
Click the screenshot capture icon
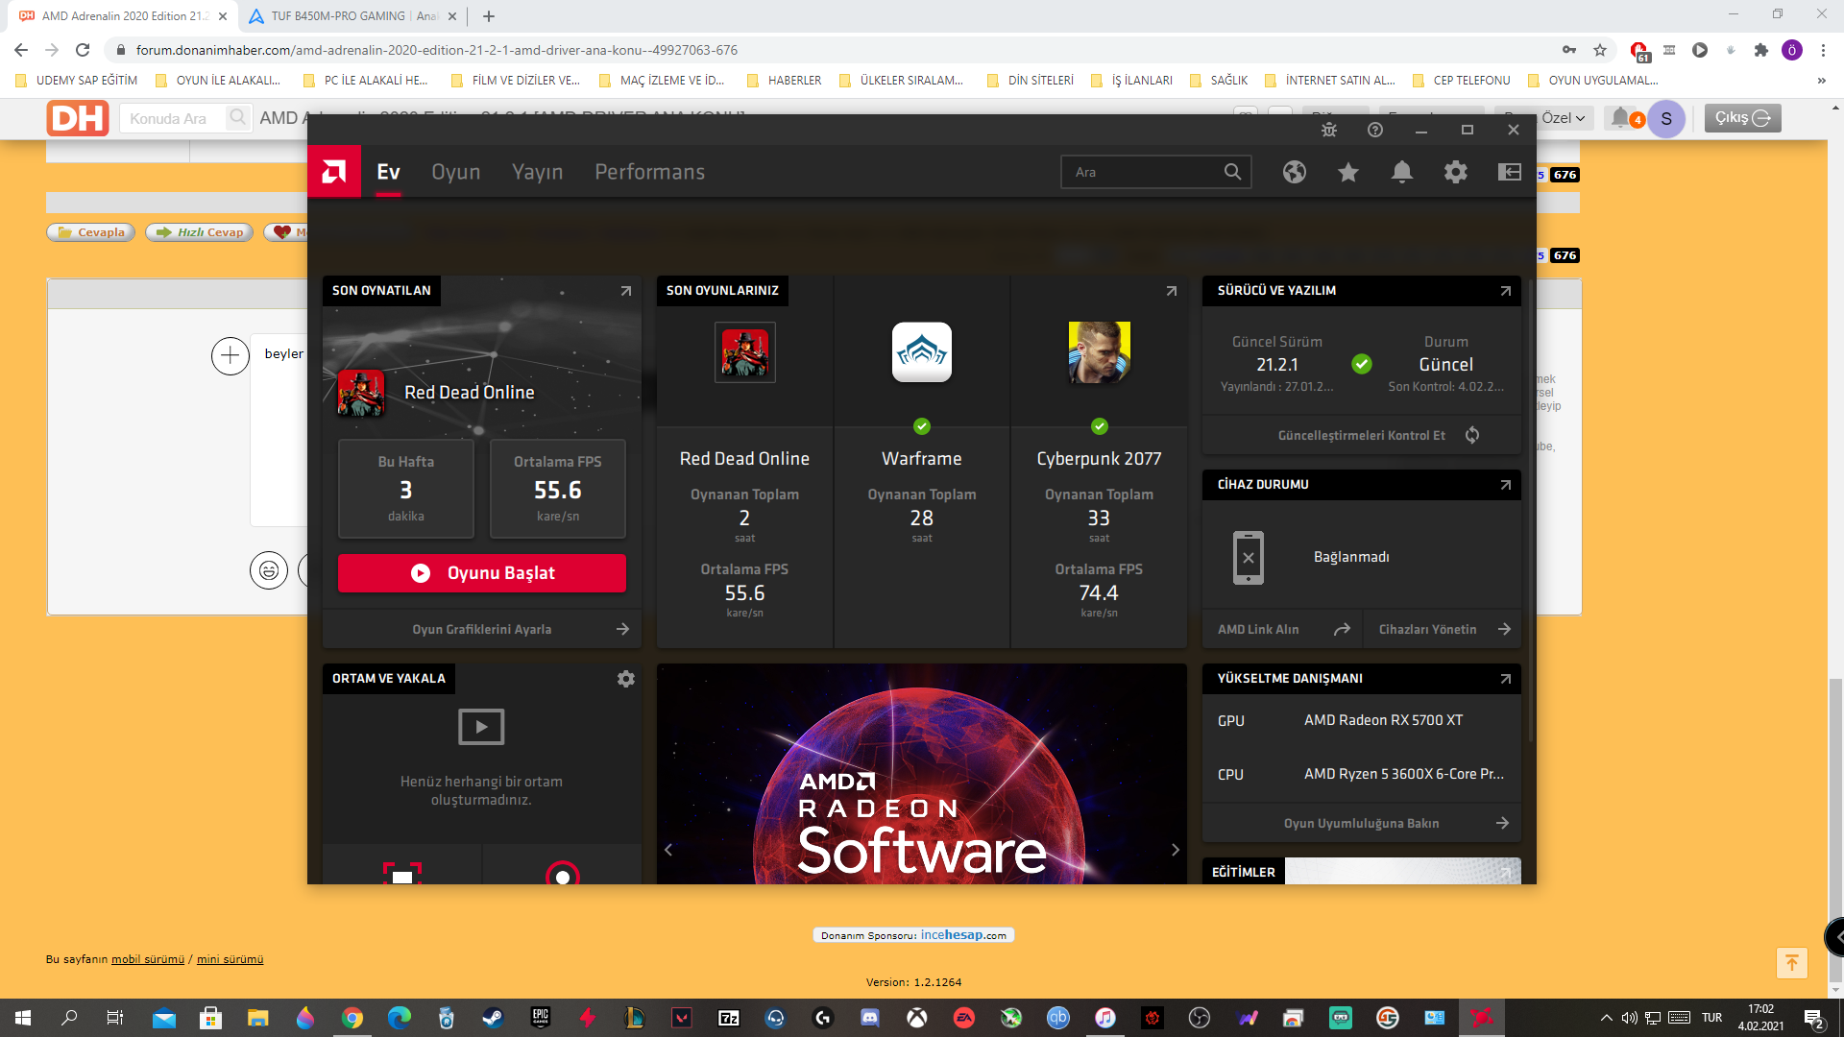point(402,873)
